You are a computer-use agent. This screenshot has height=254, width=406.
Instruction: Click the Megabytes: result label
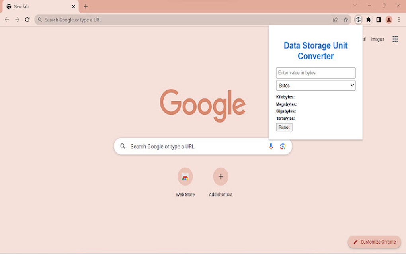pyautogui.click(x=286, y=104)
